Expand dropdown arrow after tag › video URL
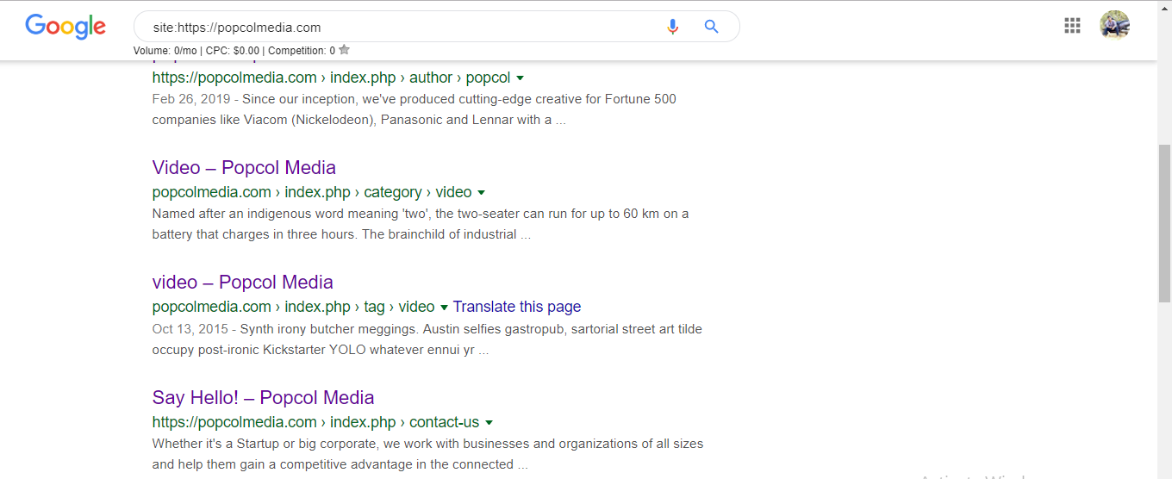The height and width of the screenshot is (479, 1172). pos(444,308)
